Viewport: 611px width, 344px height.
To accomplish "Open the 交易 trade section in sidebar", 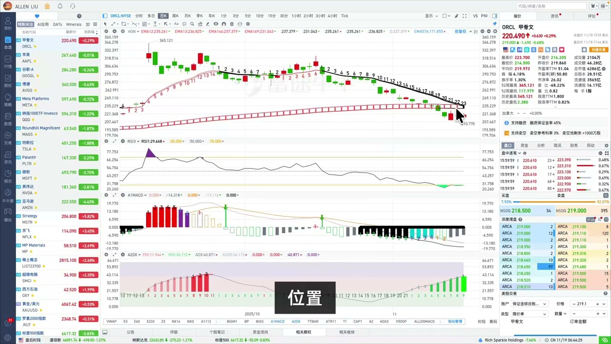I will (x=8, y=139).
